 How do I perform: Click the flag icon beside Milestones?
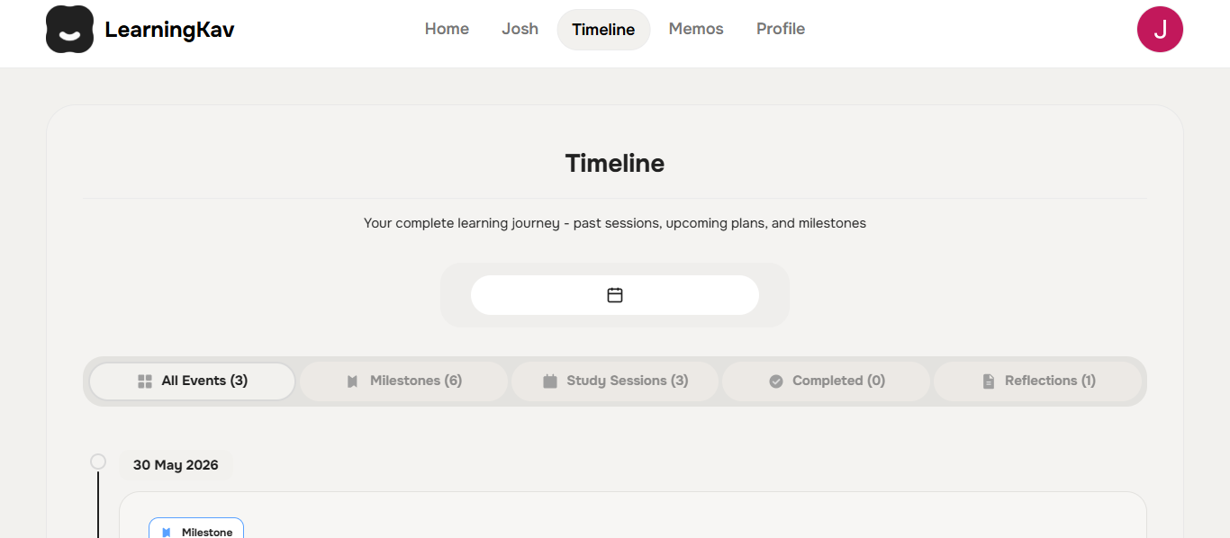[x=353, y=381]
